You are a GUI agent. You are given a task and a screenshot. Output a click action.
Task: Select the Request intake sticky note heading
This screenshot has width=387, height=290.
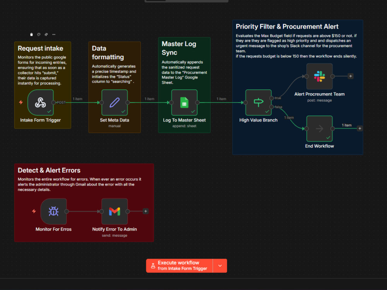41,48
